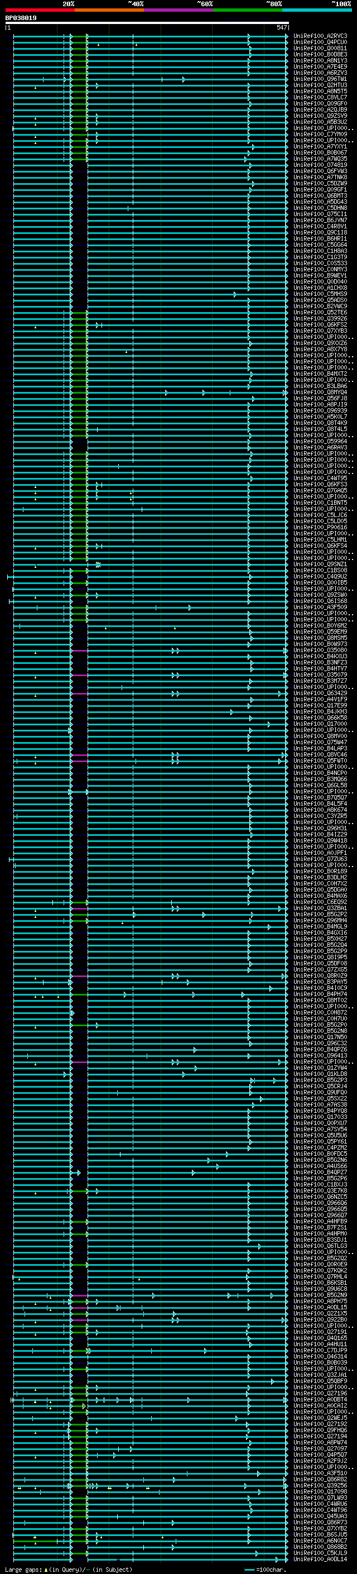357x1574 pixels.
Task: Select hit label UniRef100_A2QJB9
Action: coord(320,109)
